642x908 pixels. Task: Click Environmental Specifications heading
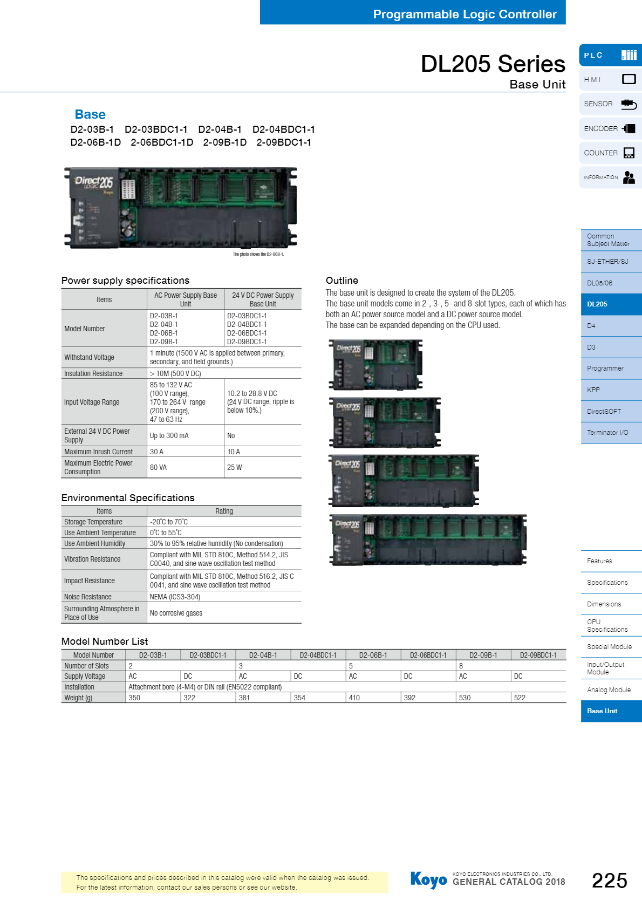128,498
